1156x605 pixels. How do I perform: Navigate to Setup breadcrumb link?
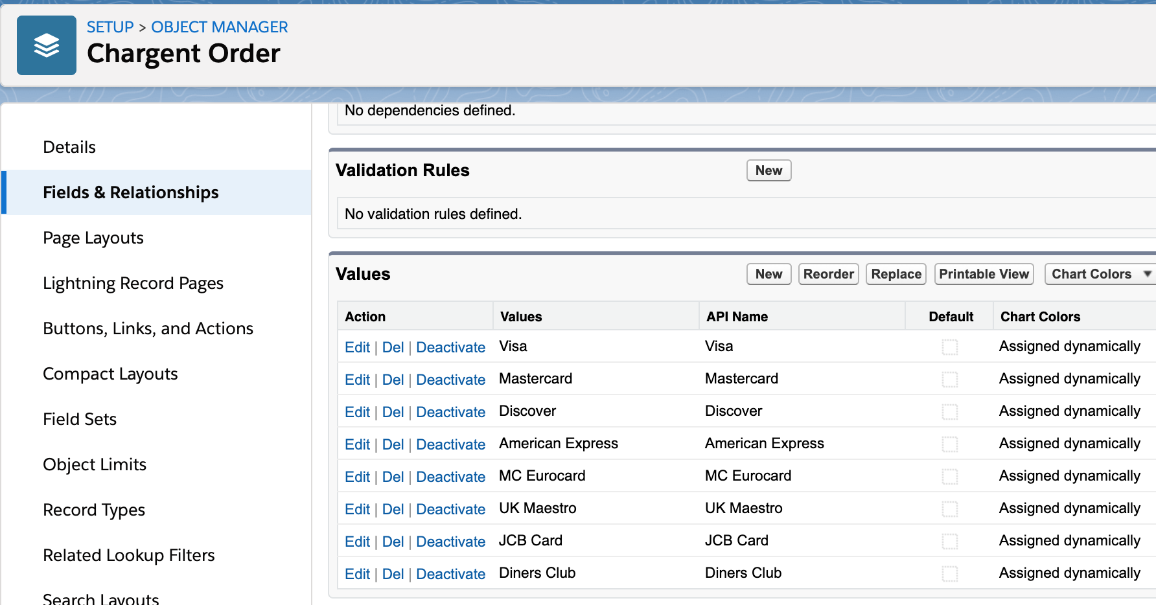[110, 27]
